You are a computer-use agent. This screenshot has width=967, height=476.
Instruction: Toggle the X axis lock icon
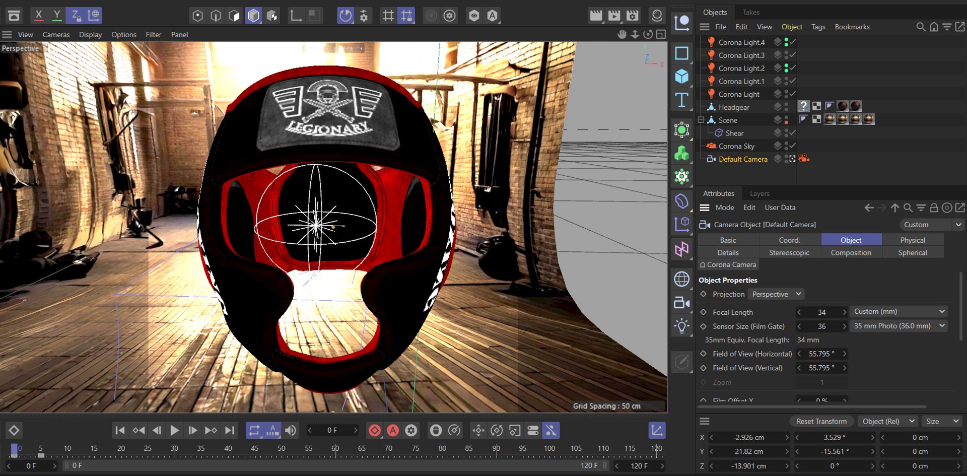[x=38, y=16]
